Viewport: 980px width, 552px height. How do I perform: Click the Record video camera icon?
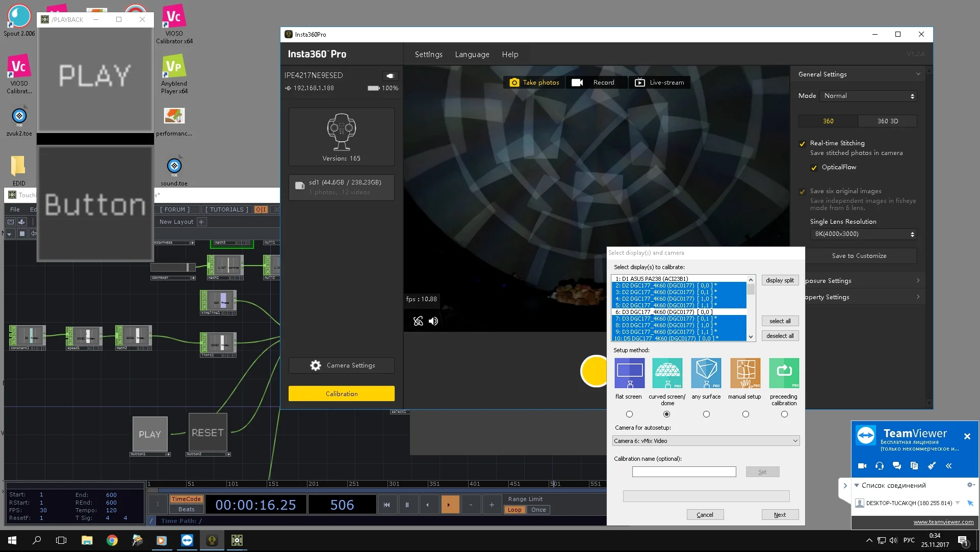click(x=577, y=83)
